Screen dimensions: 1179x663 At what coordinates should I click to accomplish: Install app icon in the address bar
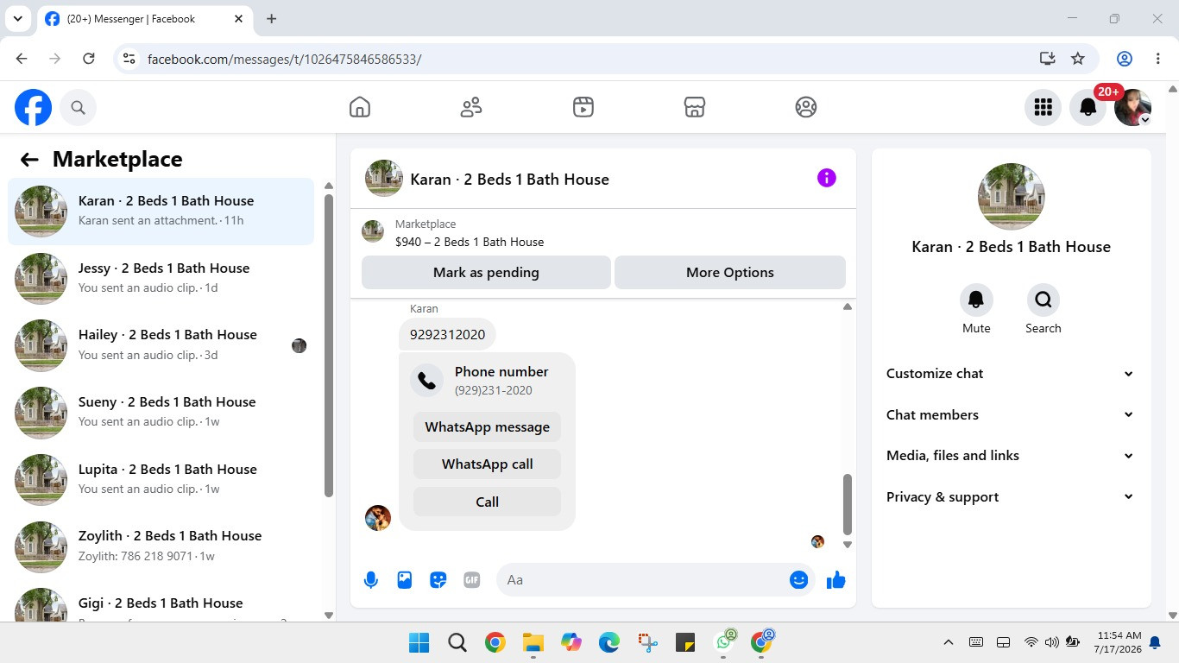[x=1048, y=59]
